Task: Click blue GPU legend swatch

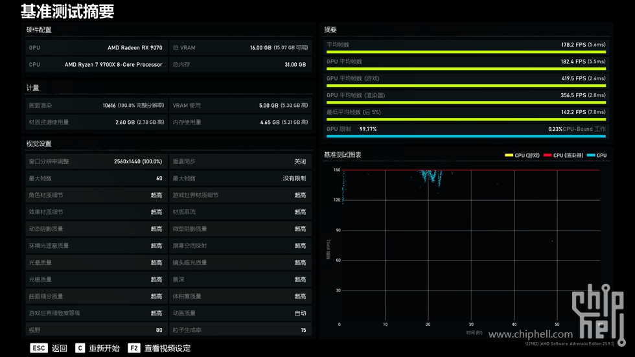Action: [591, 155]
